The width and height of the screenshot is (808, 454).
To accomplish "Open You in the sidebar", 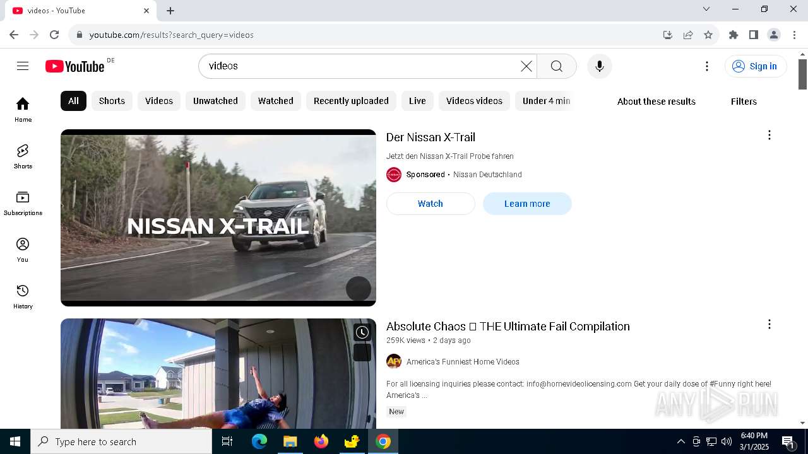I will click(x=23, y=250).
